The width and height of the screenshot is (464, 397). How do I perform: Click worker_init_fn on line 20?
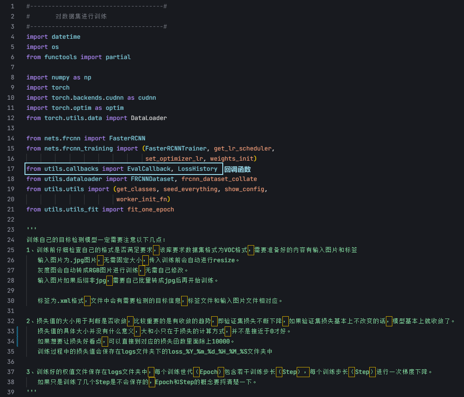pos(141,199)
